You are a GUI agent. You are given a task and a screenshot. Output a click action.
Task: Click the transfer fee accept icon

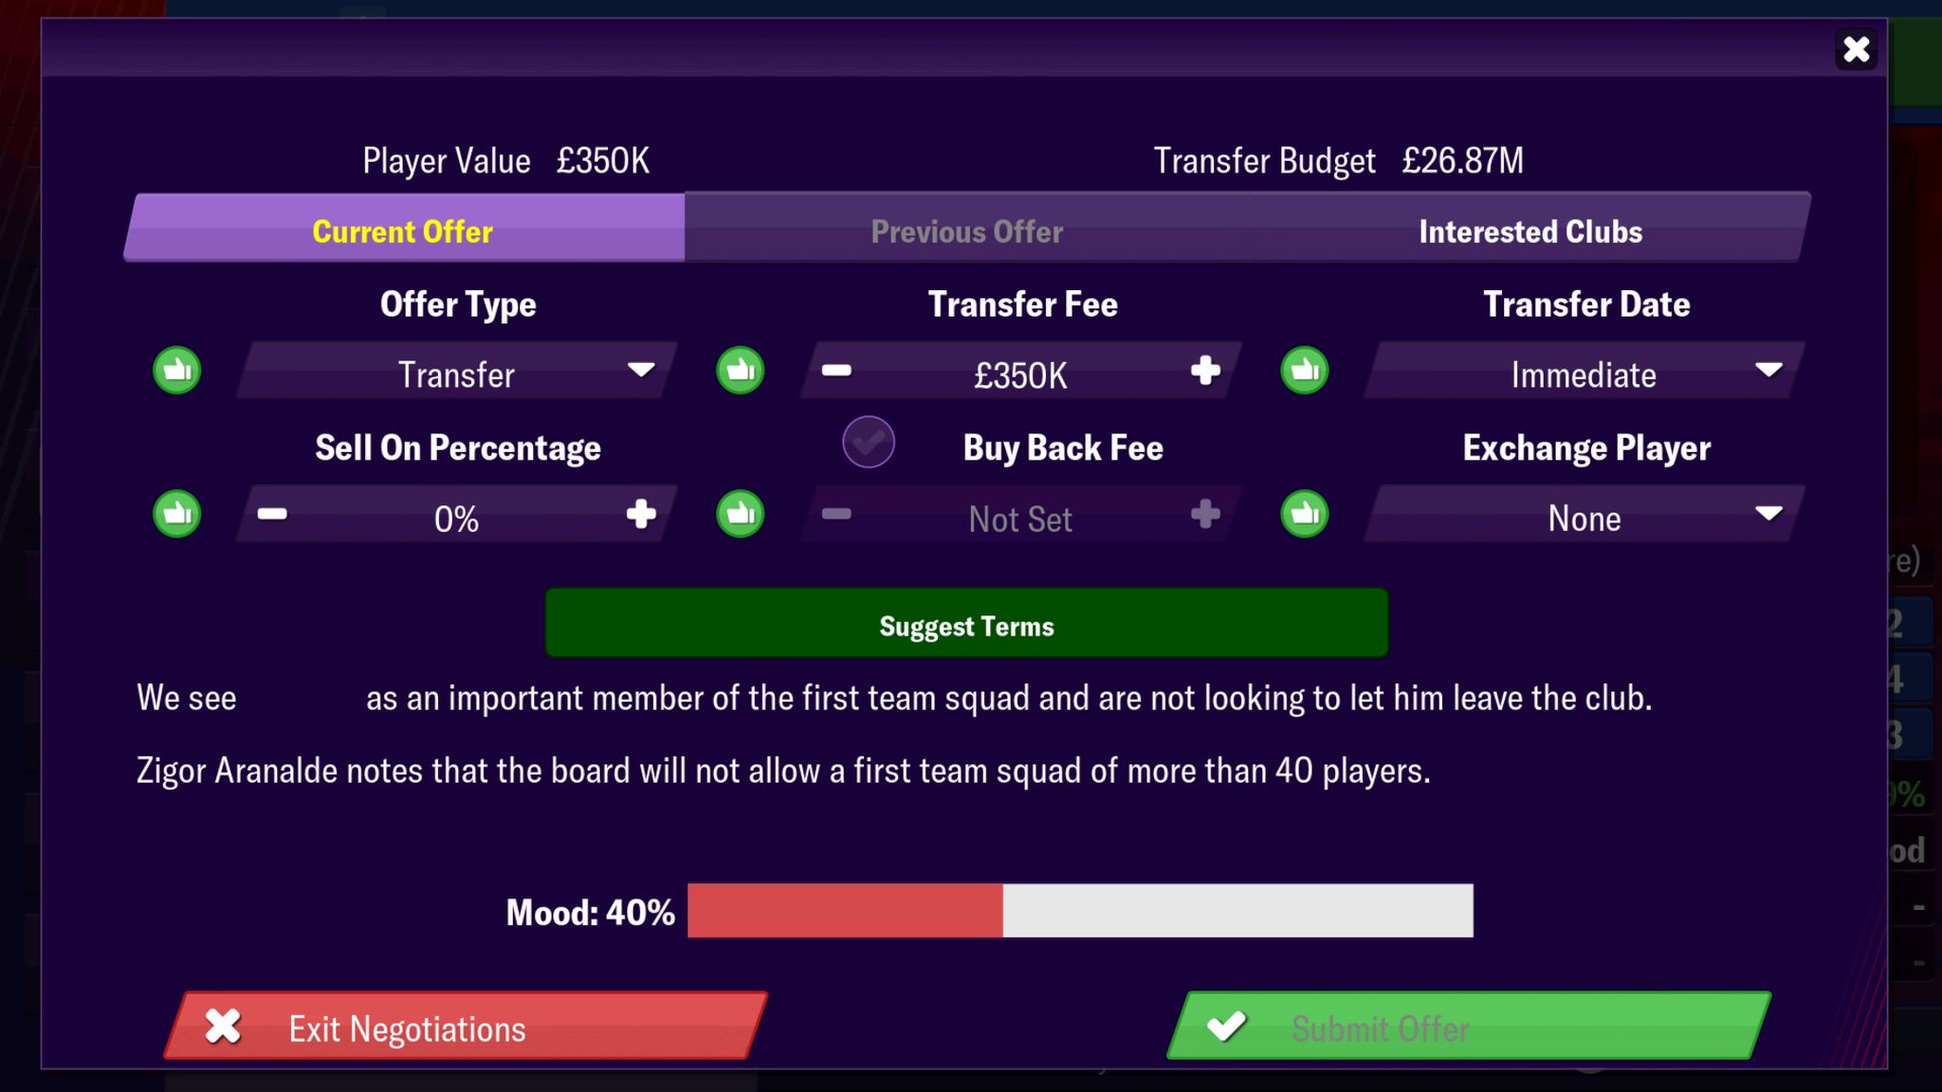click(741, 371)
